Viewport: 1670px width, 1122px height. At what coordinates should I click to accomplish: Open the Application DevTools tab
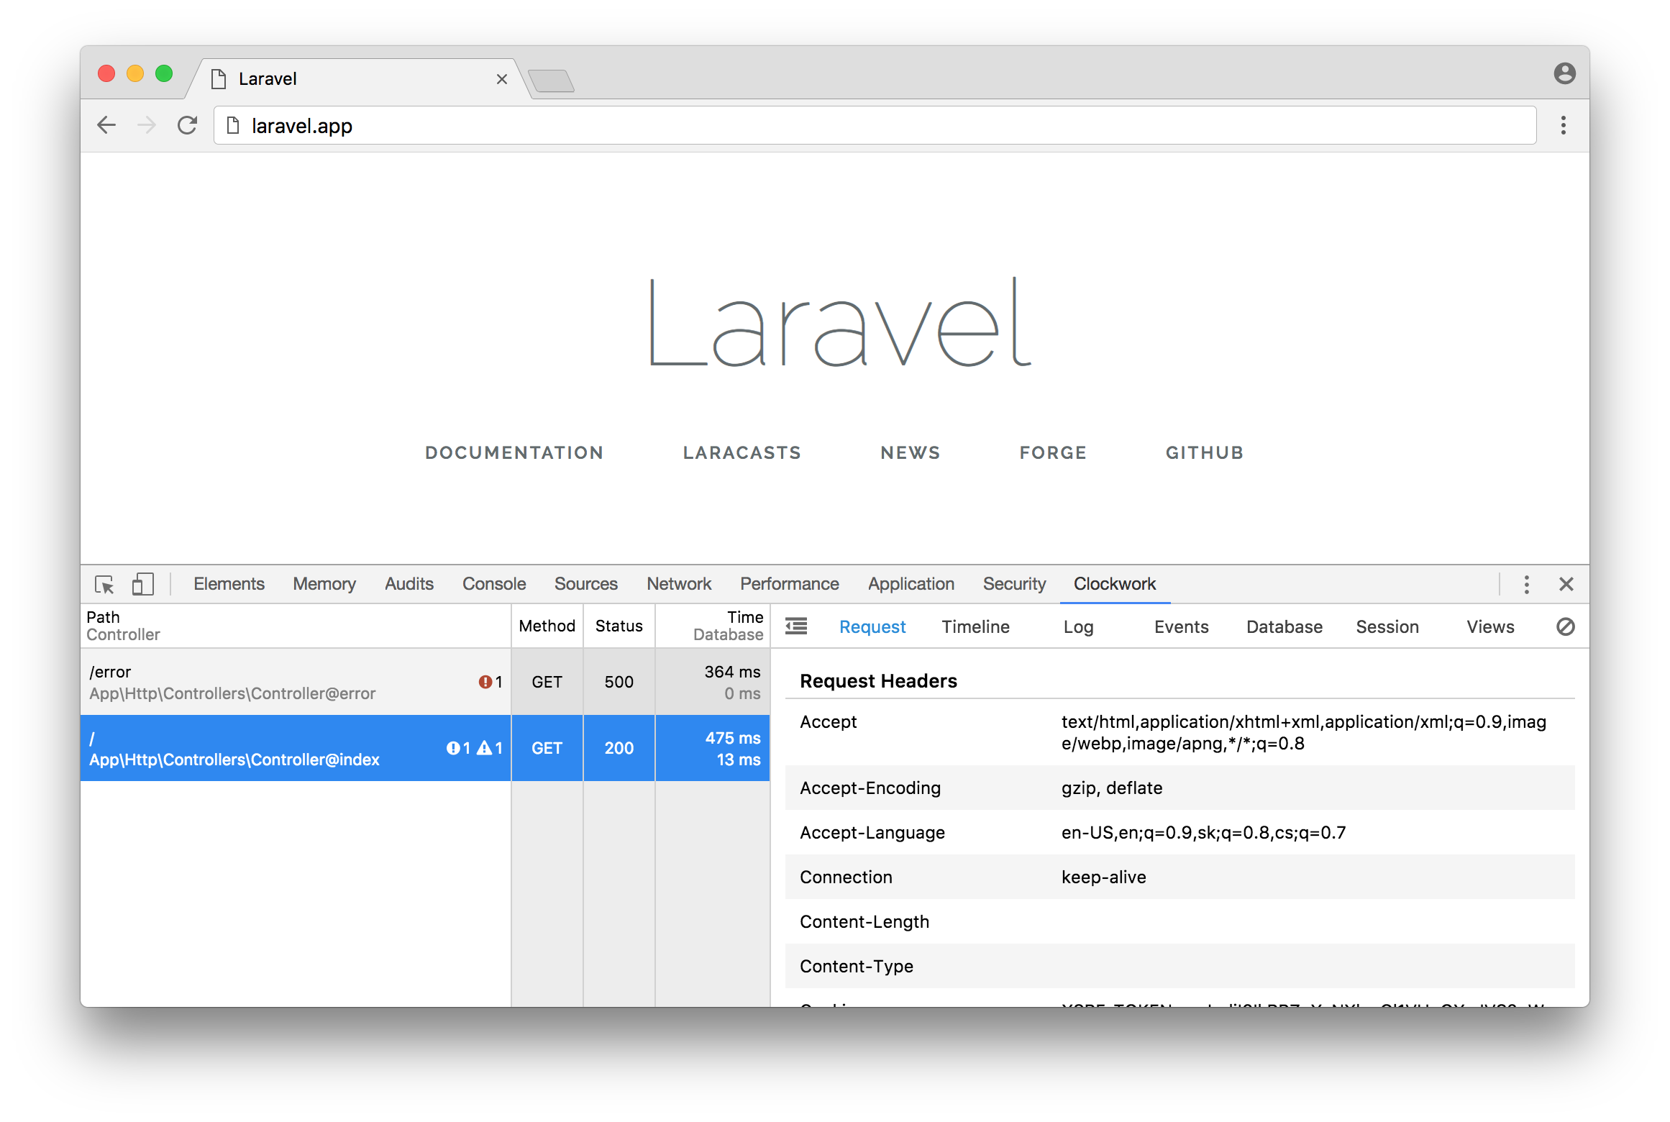tap(911, 584)
